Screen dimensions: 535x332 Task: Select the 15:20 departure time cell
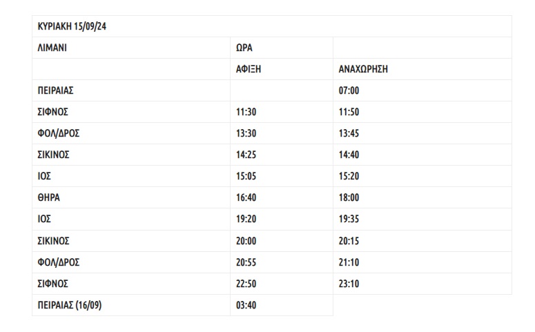(x=349, y=176)
